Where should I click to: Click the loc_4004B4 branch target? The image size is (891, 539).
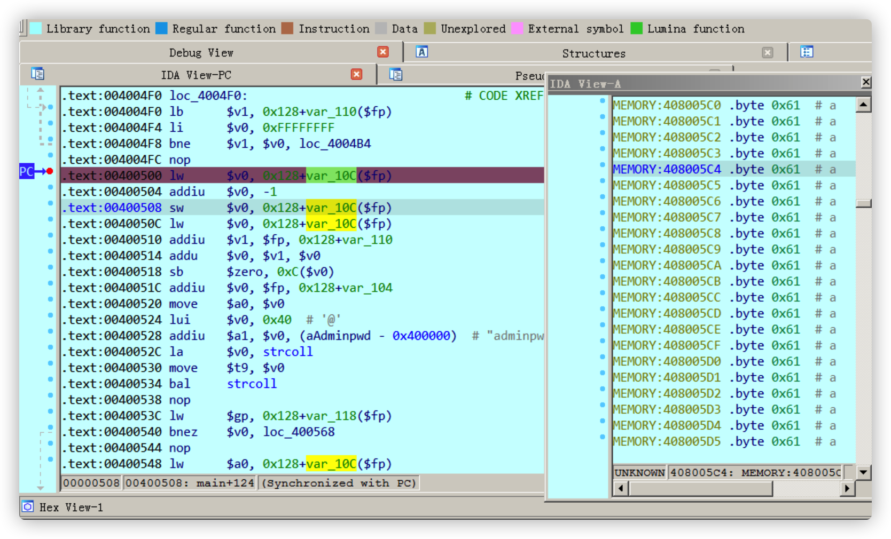(335, 144)
